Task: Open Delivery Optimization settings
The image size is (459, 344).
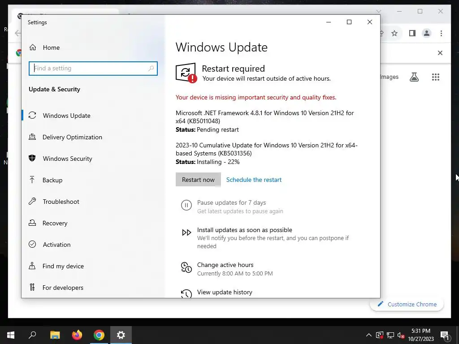Action: [72, 137]
